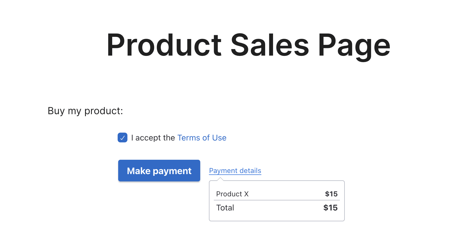Click the "Buy my product:" text
470x243 pixels.
tap(85, 111)
